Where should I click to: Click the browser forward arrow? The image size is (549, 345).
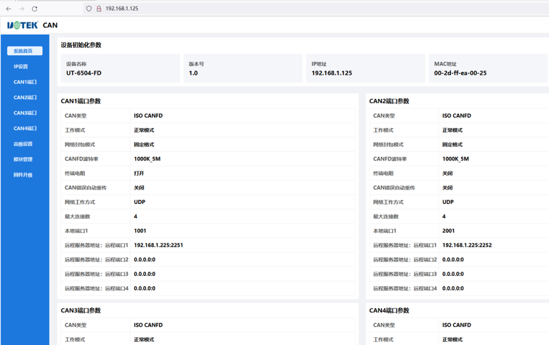(x=21, y=9)
